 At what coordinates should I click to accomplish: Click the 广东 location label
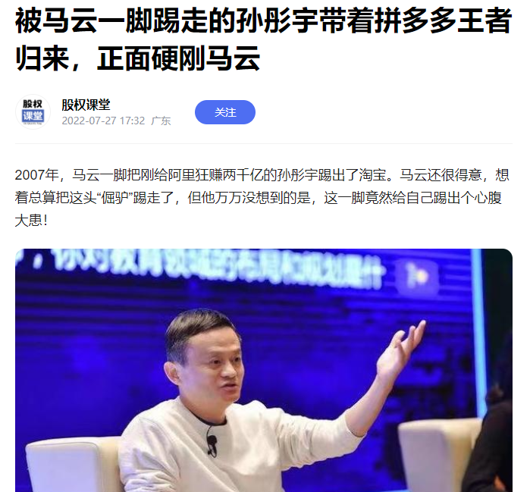point(161,121)
